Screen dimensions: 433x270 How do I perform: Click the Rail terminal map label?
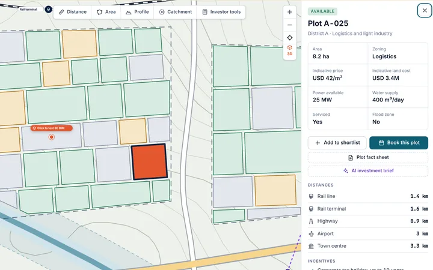28,10
